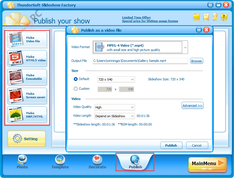
Task: Open the limited time offer link
Action: point(150,19)
